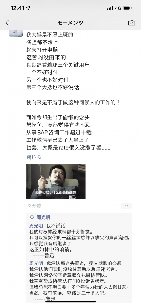
Task: View the 鲁迅 smoking meme image
Action: coord(56,181)
